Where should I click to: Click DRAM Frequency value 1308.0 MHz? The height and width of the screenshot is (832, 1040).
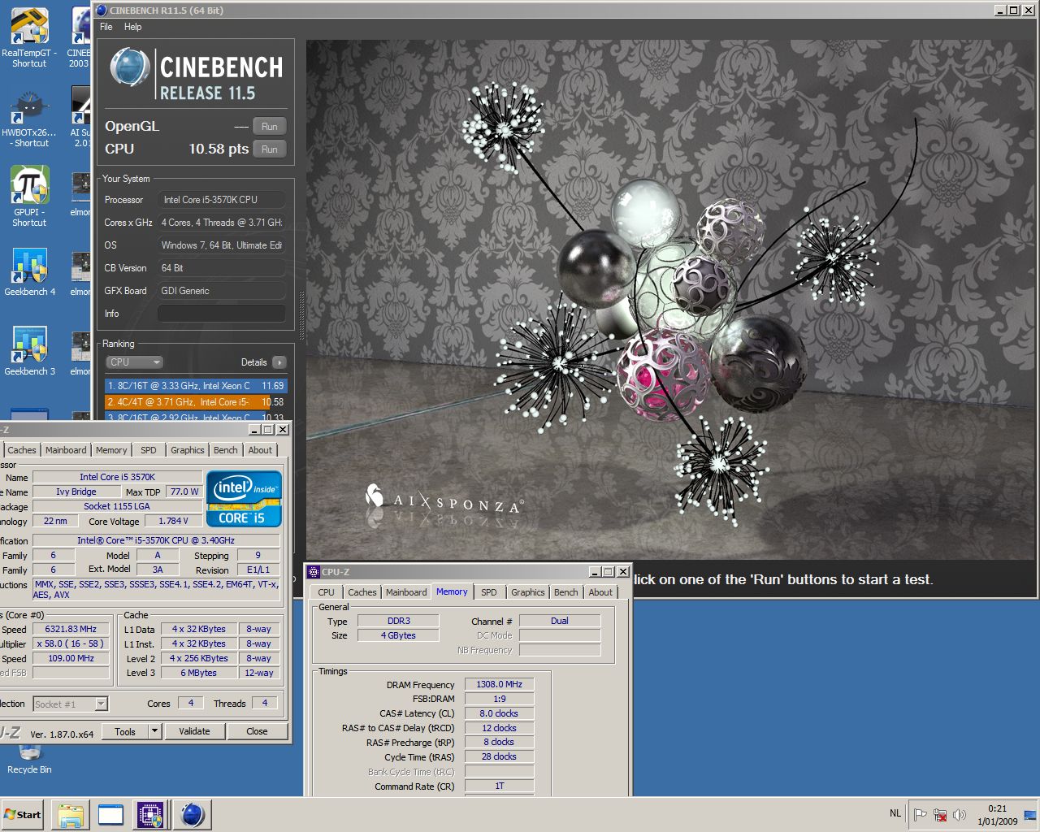coord(499,684)
